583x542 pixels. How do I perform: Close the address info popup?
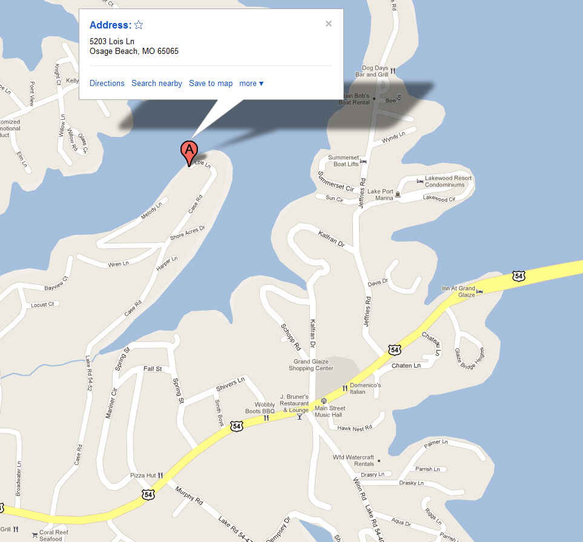328,24
